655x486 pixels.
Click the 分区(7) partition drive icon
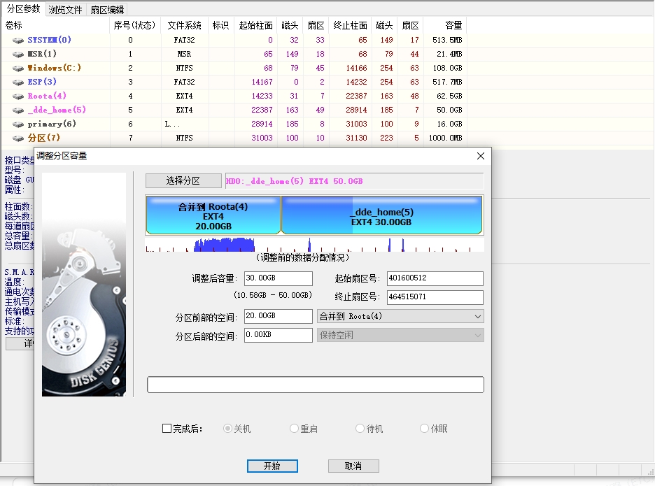click(18, 138)
